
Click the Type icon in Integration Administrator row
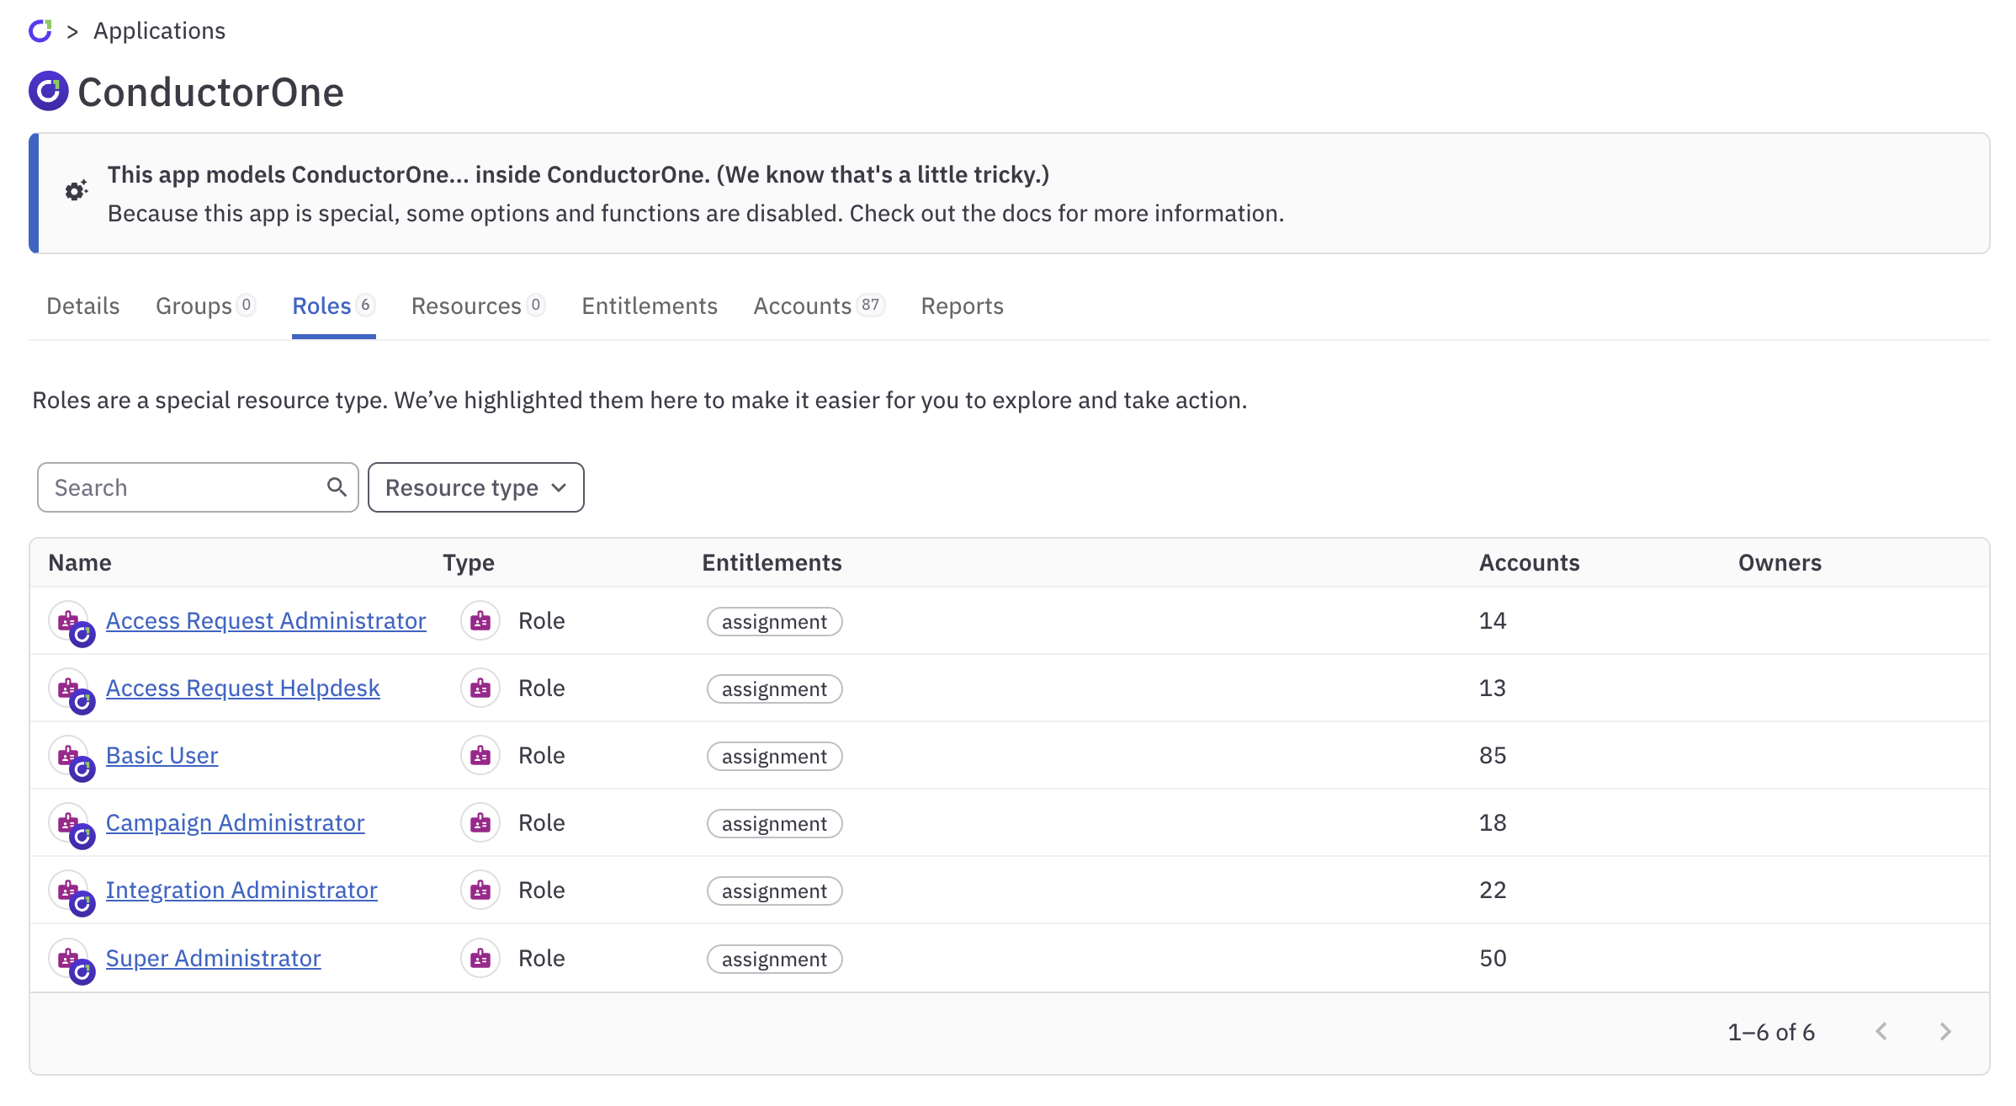(480, 891)
